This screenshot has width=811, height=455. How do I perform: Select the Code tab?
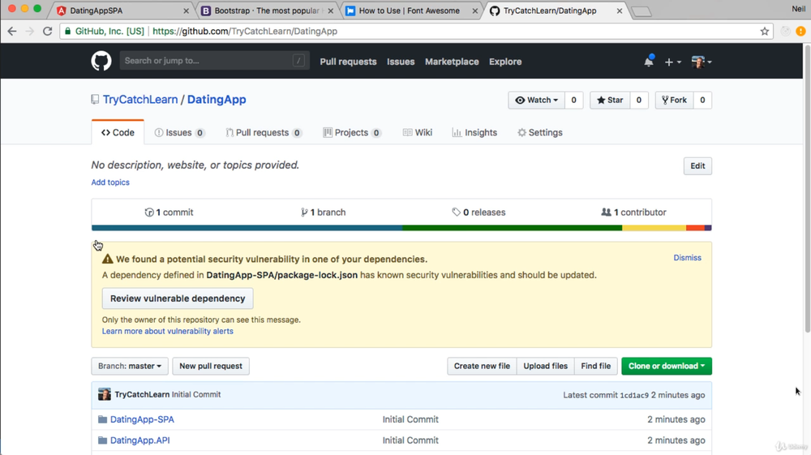click(x=118, y=132)
